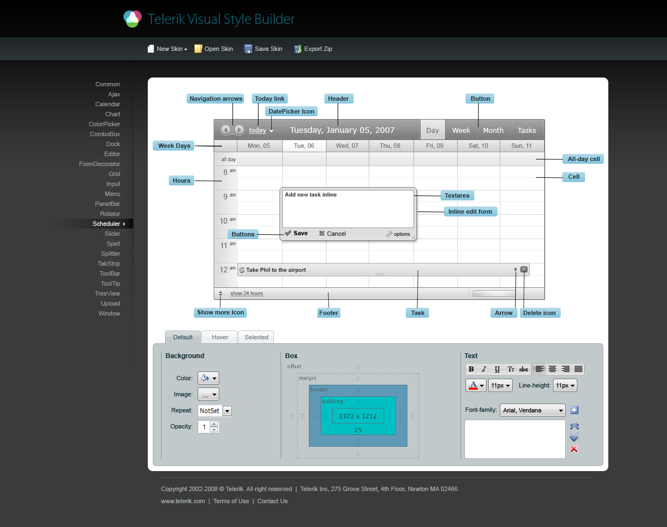Add font with the plus icon
The width and height of the screenshot is (667, 527).
tap(574, 410)
